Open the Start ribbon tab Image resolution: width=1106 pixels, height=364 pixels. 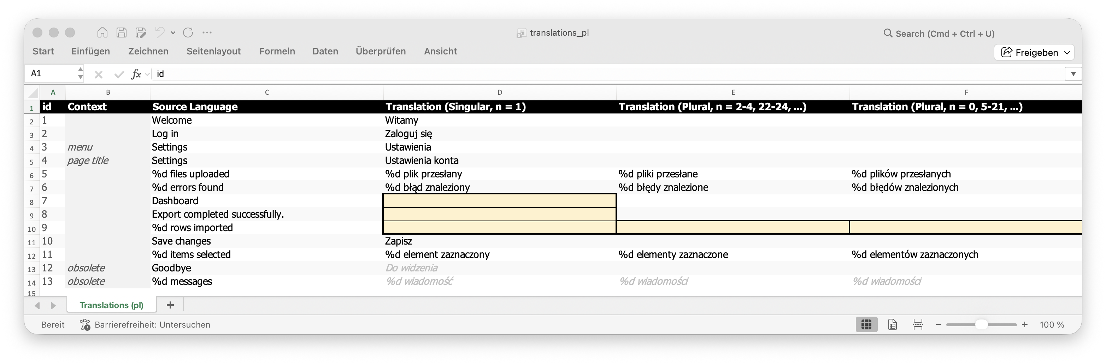coord(43,51)
